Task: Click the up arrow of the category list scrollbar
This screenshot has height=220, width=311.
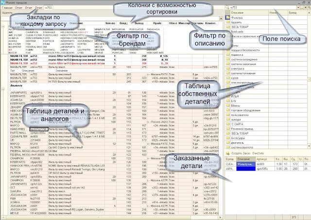Action: click(x=309, y=13)
